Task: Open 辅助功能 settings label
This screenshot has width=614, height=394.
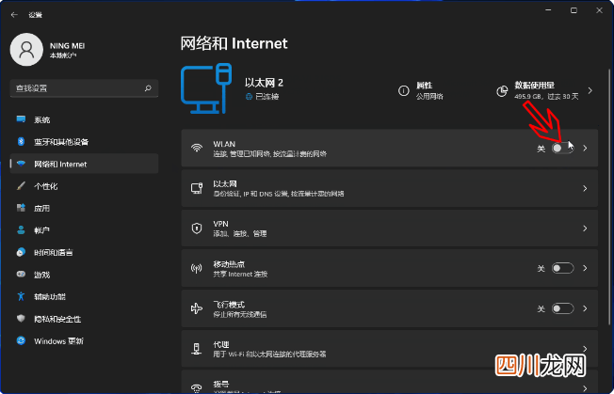Action: [x=50, y=296]
